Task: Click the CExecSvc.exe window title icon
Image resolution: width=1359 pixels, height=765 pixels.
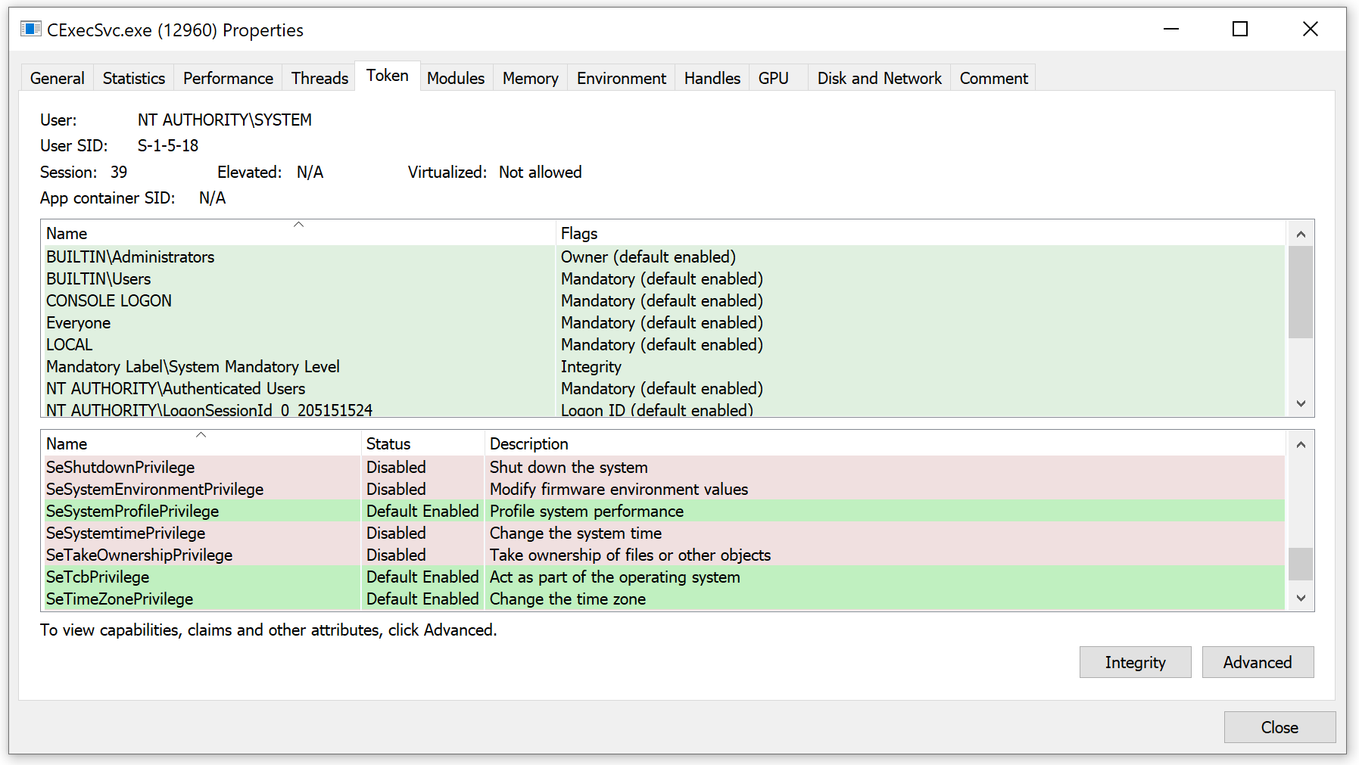Action: 31,30
